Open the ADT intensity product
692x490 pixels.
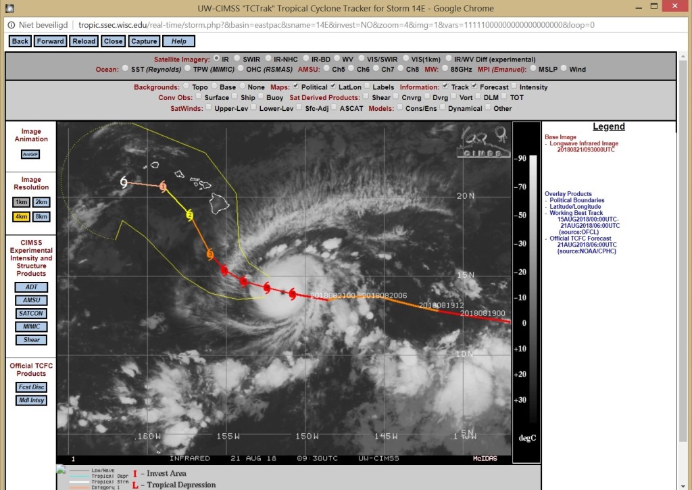[31, 287]
